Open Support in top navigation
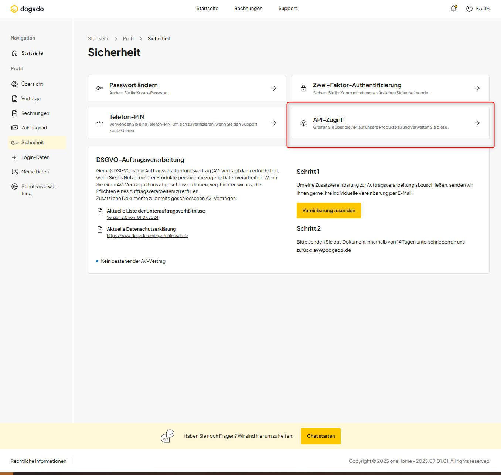Viewport: 501px width, 475px height. tap(288, 9)
